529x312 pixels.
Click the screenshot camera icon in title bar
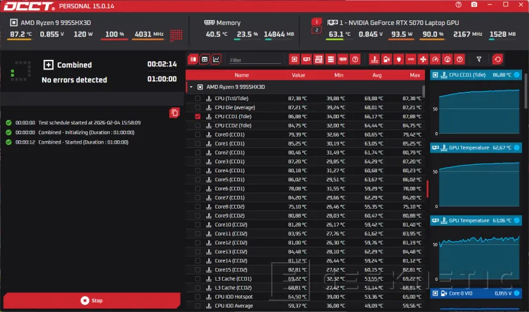tap(473, 5)
